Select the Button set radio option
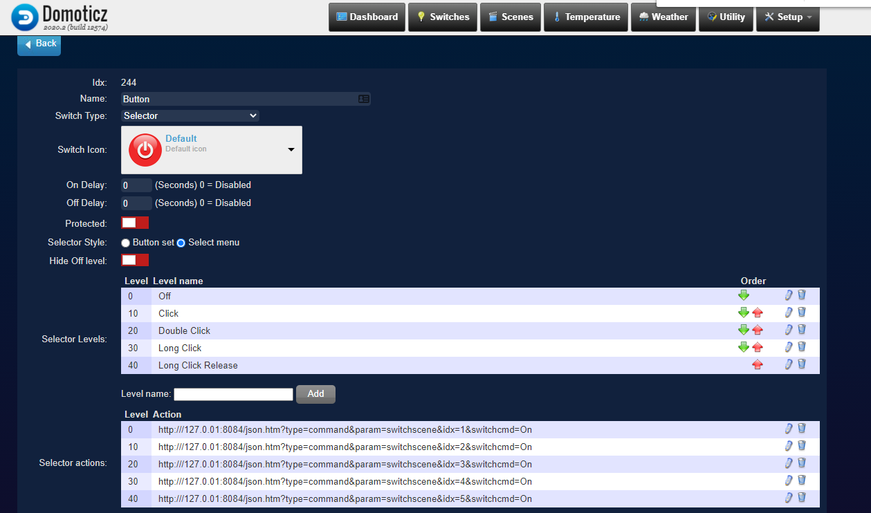The image size is (871, 513). 125,243
